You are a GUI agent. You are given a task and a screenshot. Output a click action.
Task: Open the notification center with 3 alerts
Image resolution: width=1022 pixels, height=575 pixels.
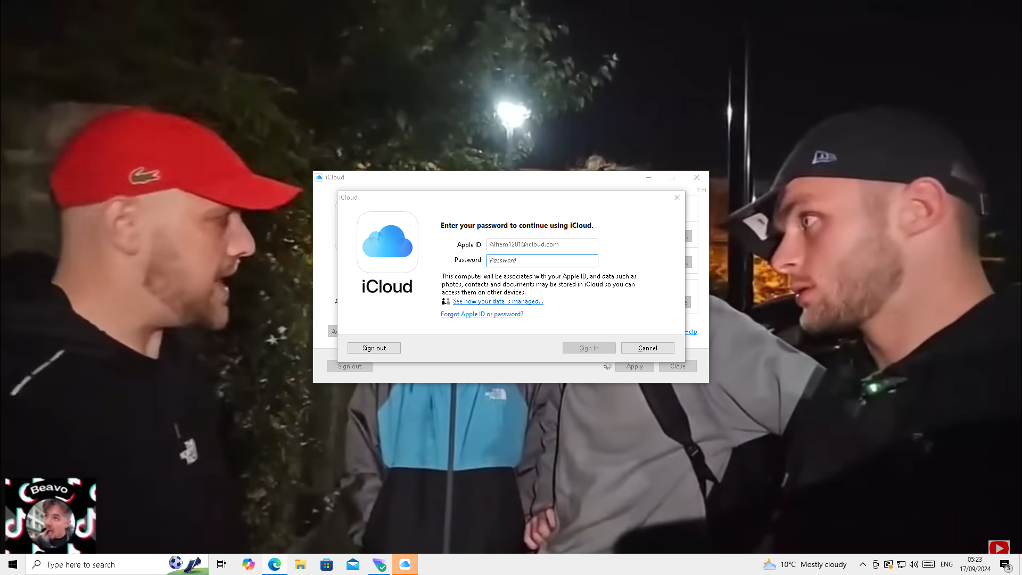click(x=1005, y=564)
